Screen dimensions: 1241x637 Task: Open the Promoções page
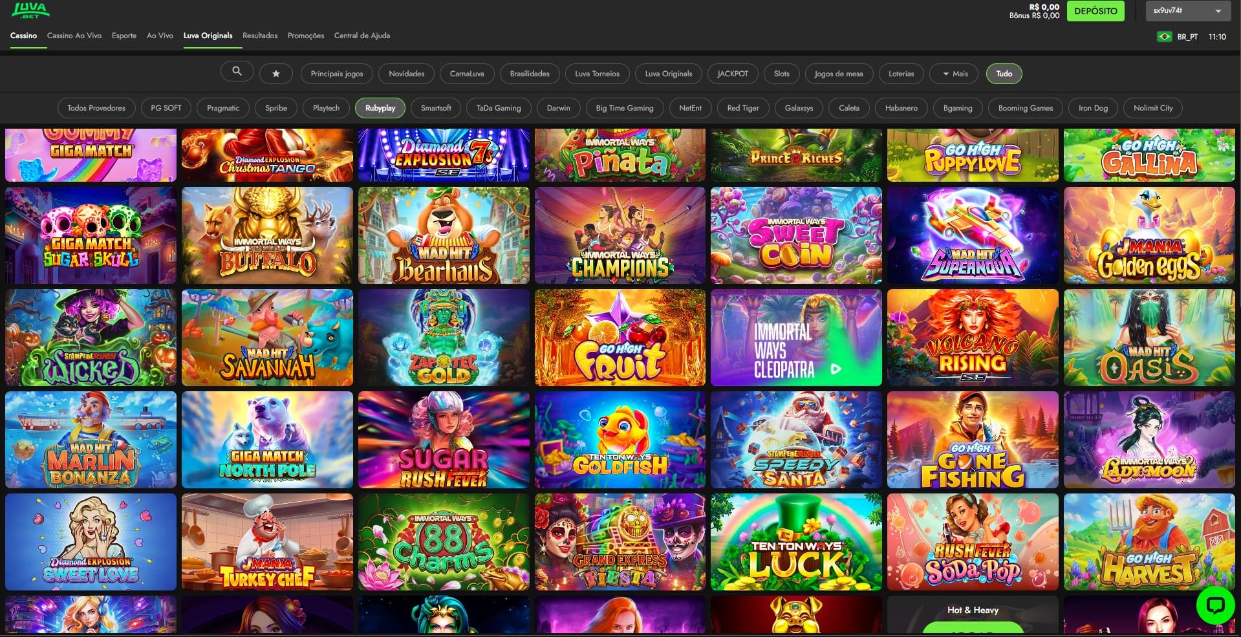pos(306,36)
